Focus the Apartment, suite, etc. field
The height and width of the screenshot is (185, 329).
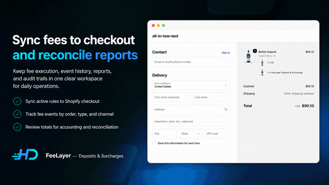click(191, 121)
